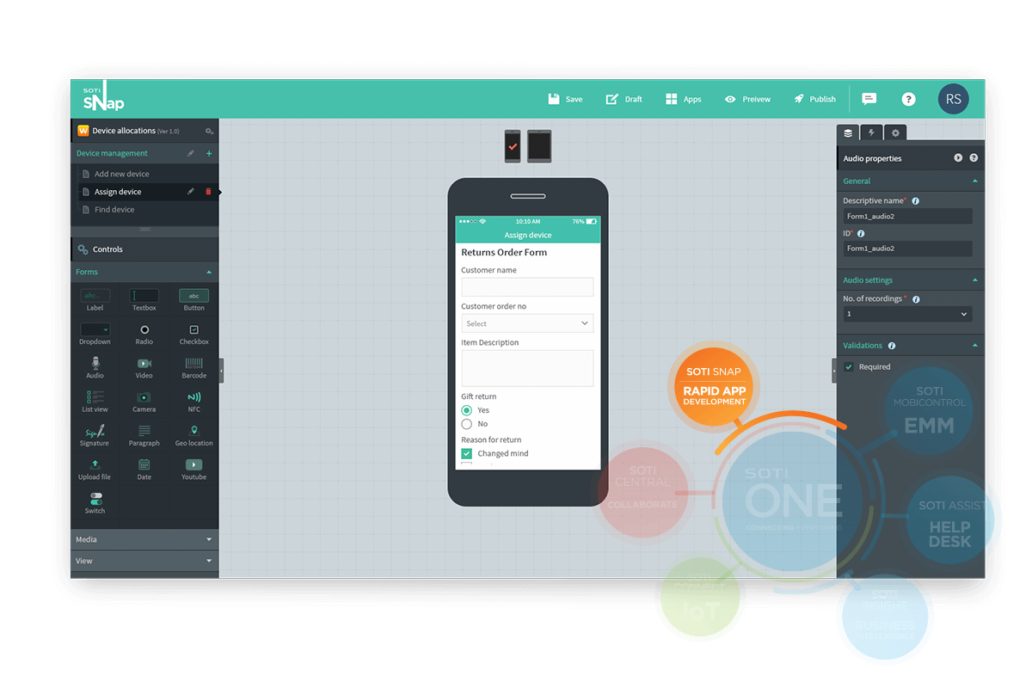The image size is (1032, 688).
Task: Open help for Audio properties
Action: point(974,158)
